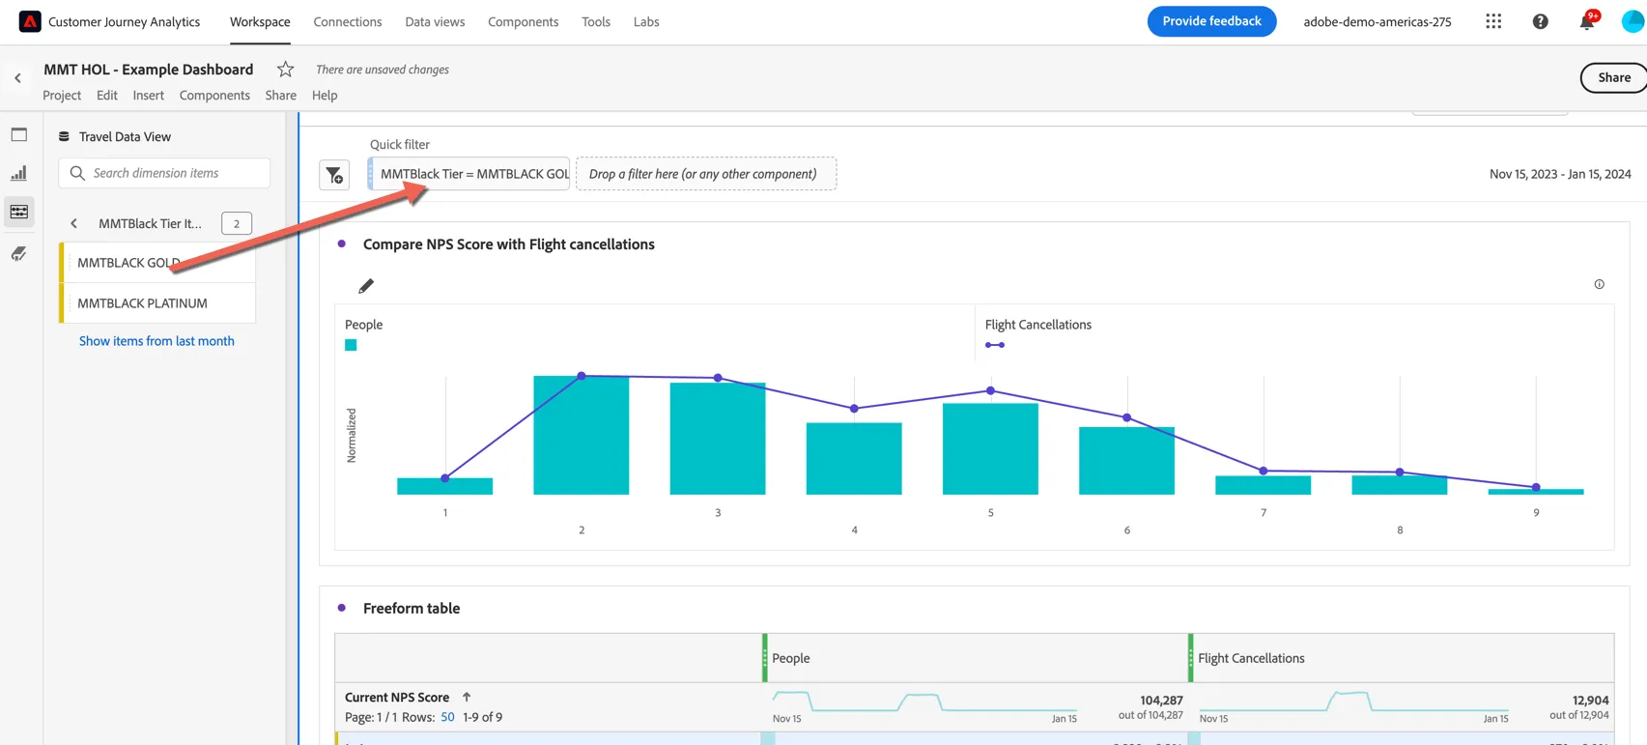
Task: Click the add filter funnel icon
Action: click(334, 175)
